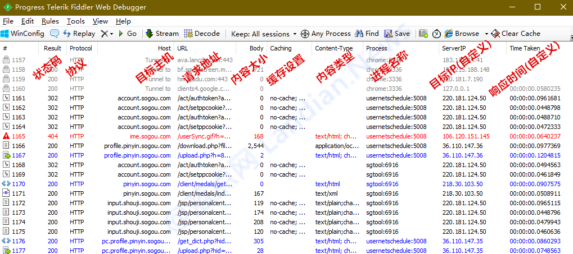The image size is (573, 254).
Task: Sort by the Time Taken column header
Action: pyautogui.click(x=524, y=48)
